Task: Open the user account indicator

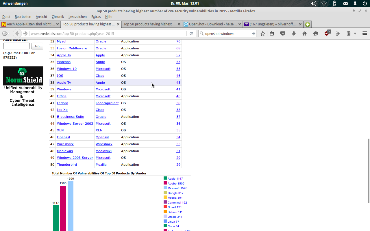Action: (x=355, y=3)
